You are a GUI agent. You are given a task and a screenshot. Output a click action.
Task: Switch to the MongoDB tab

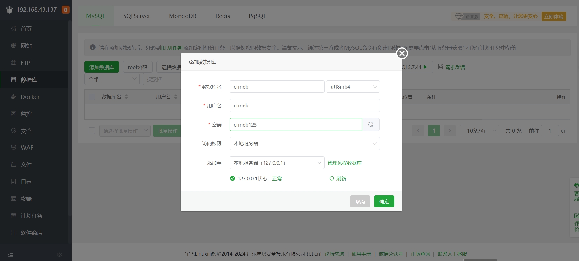pyautogui.click(x=183, y=16)
